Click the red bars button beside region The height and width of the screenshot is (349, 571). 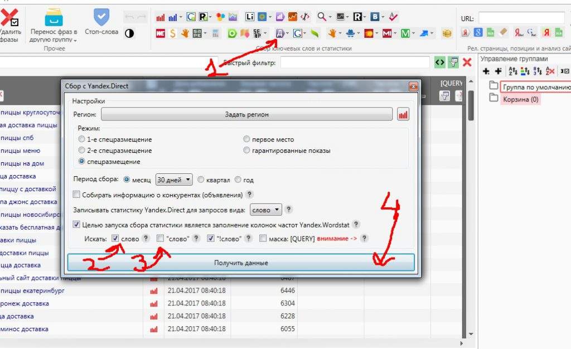[403, 114]
